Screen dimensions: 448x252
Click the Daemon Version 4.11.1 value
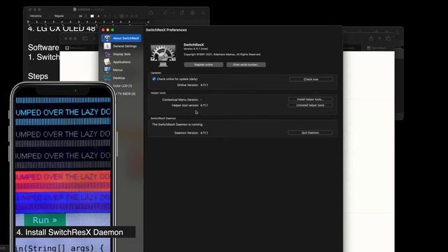[204, 133]
